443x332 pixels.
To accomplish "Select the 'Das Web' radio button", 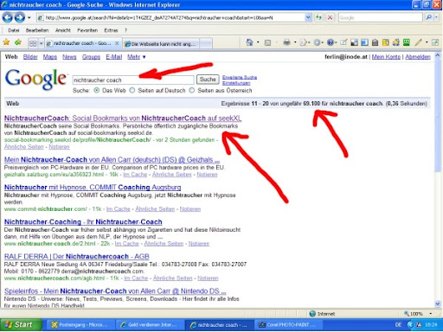I will point(97,91).
